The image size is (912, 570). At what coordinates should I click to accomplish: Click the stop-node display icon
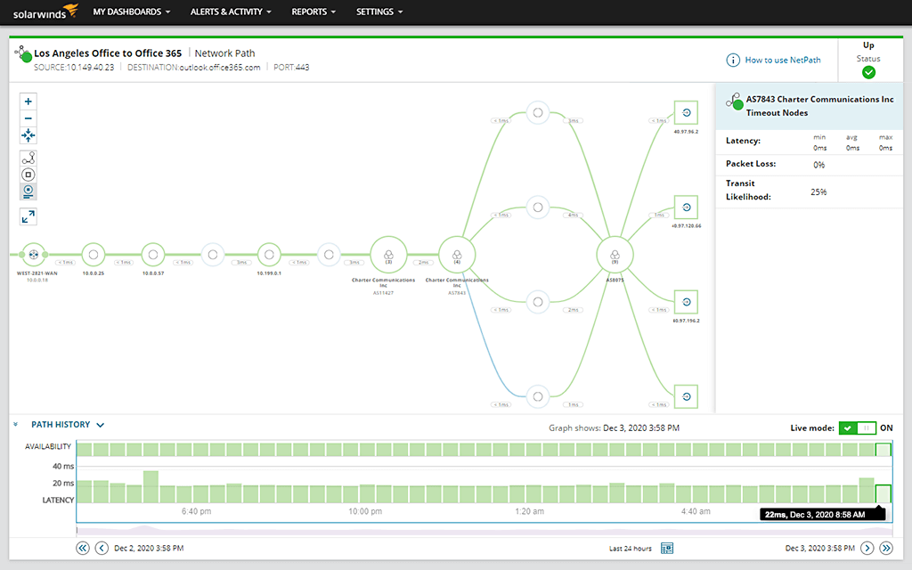(28, 175)
